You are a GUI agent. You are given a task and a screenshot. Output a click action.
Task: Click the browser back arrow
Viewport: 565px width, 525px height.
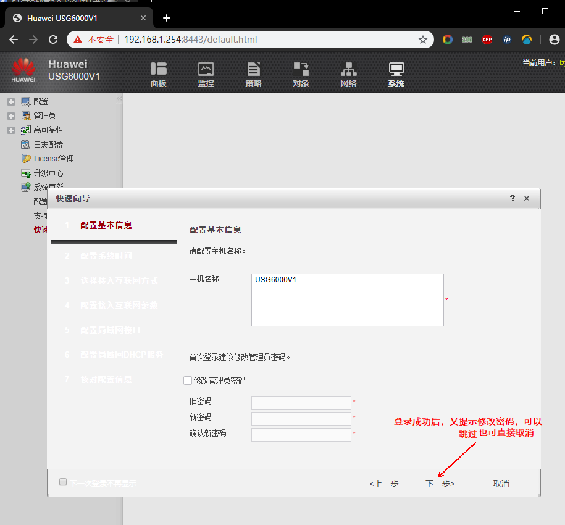(x=14, y=40)
